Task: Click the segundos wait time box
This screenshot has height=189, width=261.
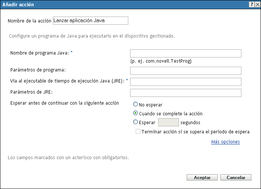Action: (x=168, y=122)
